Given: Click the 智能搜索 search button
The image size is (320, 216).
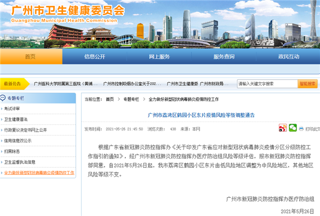Looking at the screenshot, I should (308, 84).
